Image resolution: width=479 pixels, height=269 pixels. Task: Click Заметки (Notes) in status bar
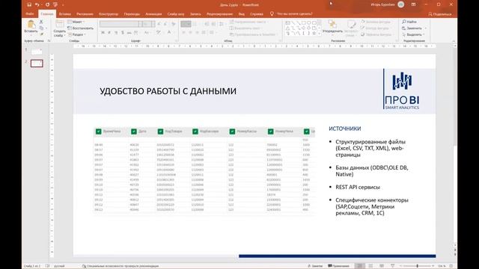pyautogui.click(x=315, y=266)
